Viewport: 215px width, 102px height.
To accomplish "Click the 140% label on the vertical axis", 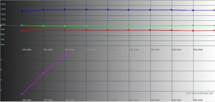I will pyautogui.click(x=3, y=4).
